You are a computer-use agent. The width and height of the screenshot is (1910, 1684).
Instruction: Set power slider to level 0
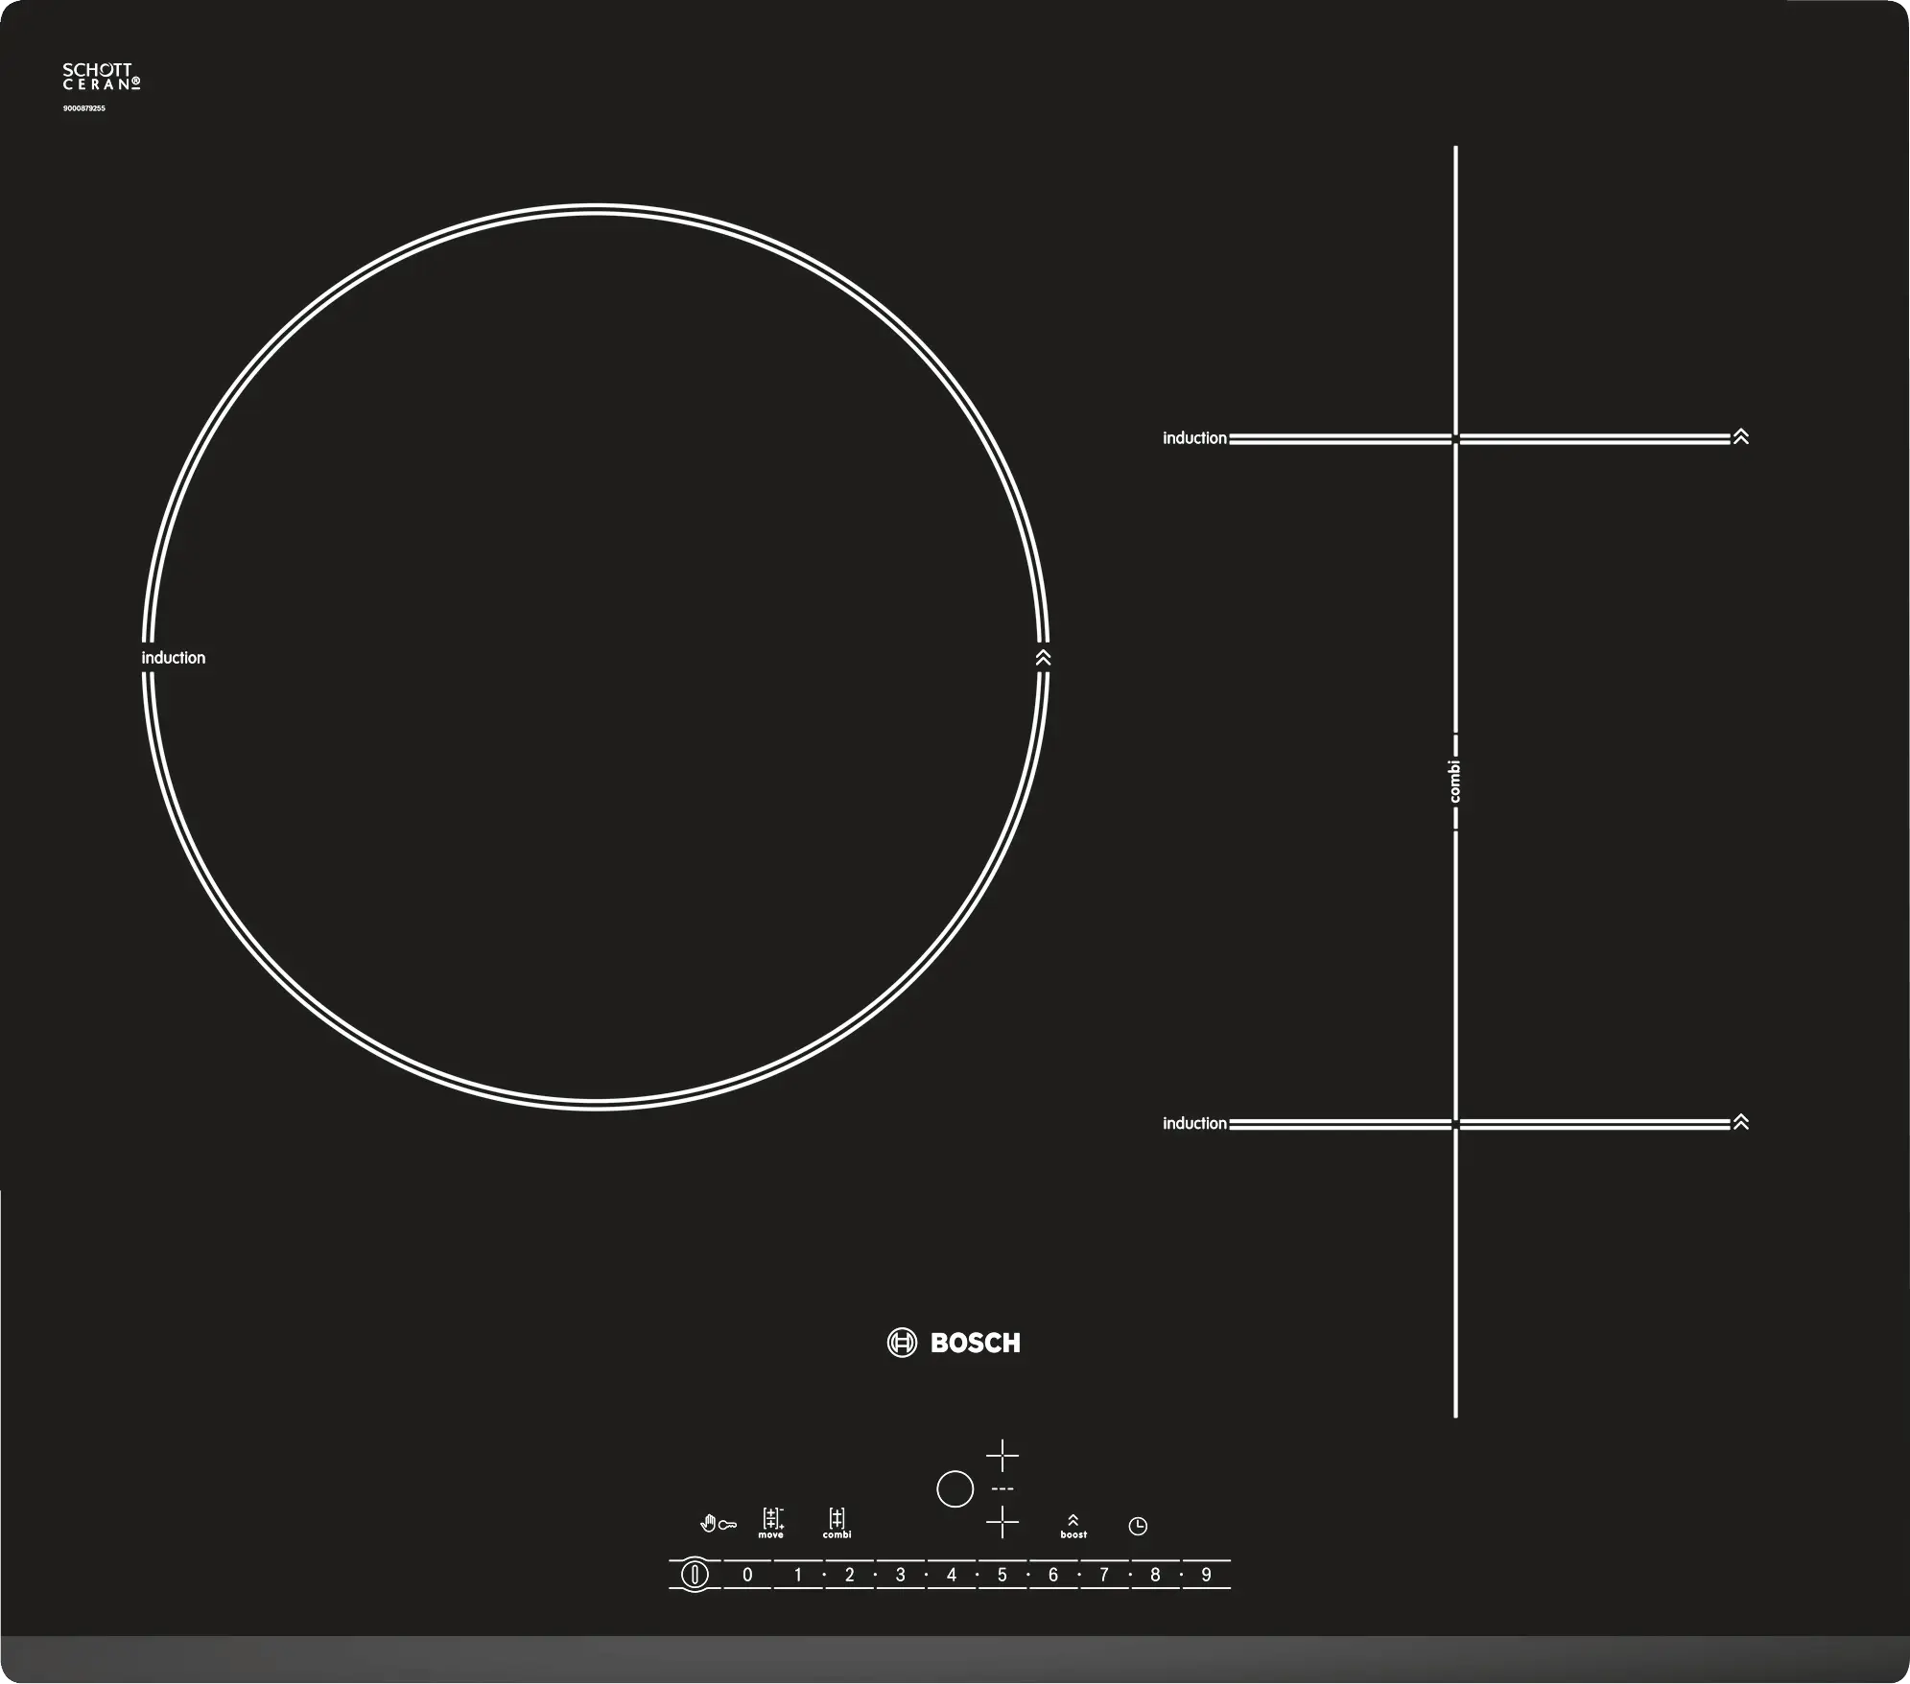tap(747, 1575)
